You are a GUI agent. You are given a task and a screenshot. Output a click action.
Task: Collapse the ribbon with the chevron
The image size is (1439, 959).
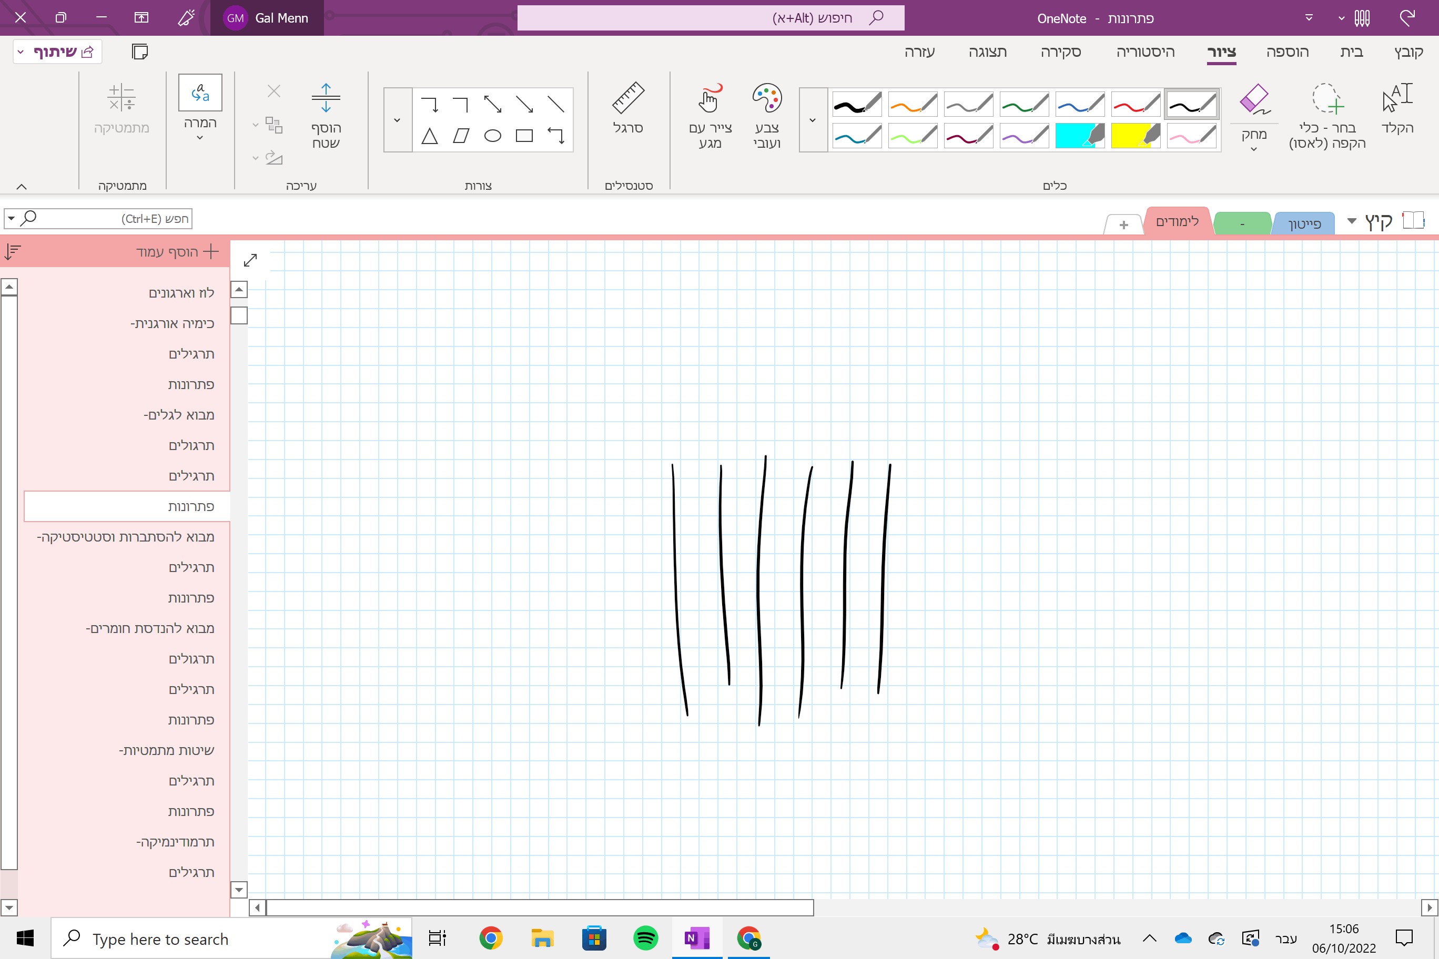pos(22,187)
